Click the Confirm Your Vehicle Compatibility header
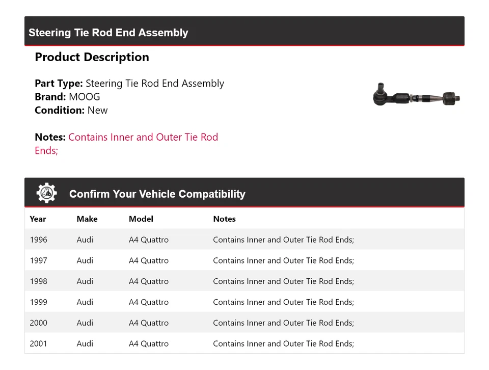The width and height of the screenshot is (489, 370). (x=157, y=194)
